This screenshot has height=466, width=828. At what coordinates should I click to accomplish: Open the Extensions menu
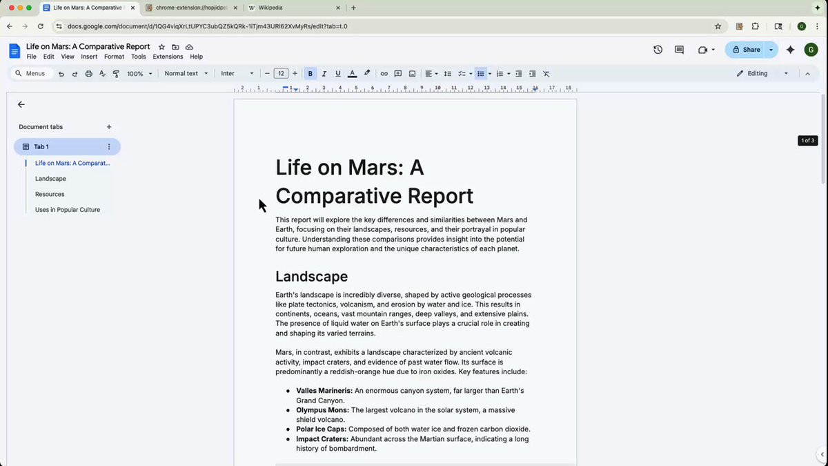point(168,57)
